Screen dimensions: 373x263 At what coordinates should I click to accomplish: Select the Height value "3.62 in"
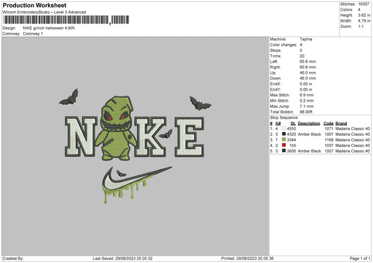364,15
